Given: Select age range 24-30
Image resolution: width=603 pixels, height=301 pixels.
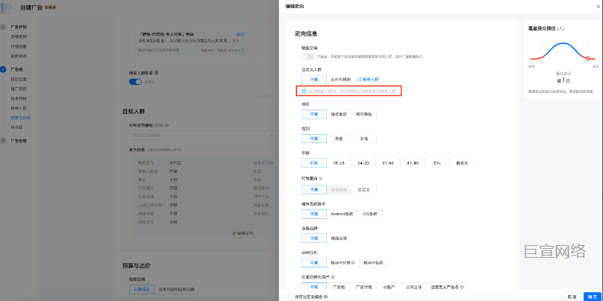Looking at the screenshot, I should (x=363, y=162).
